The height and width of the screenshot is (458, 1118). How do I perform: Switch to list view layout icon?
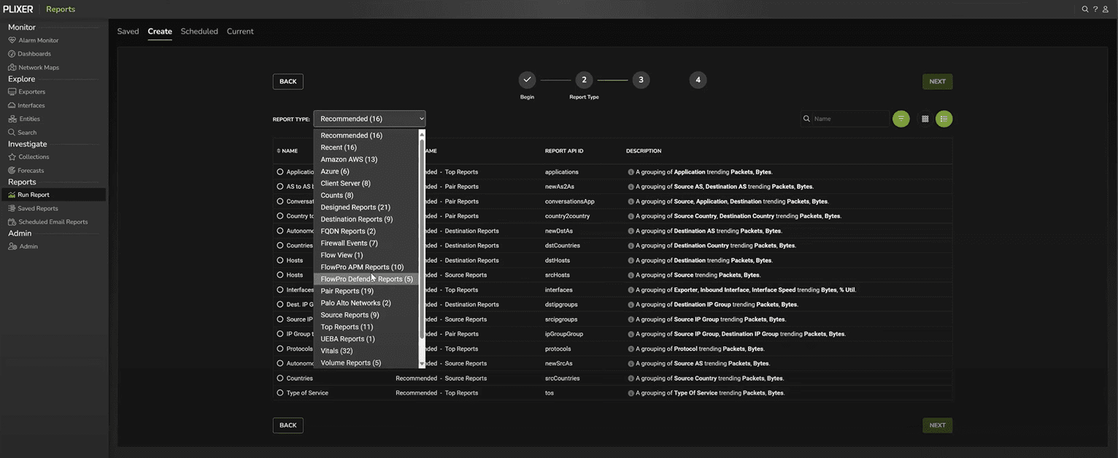[x=944, y=119]
